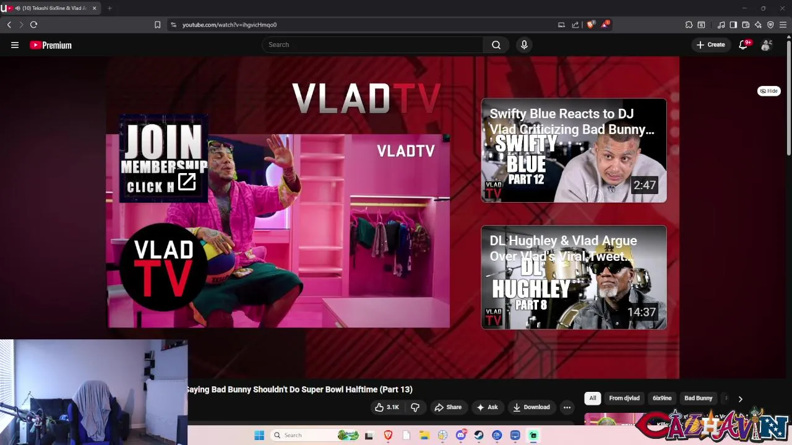This screenshot has width=792, height=445.
Task: Start voice search with microphone icon
Action: (x=524, y=44)
